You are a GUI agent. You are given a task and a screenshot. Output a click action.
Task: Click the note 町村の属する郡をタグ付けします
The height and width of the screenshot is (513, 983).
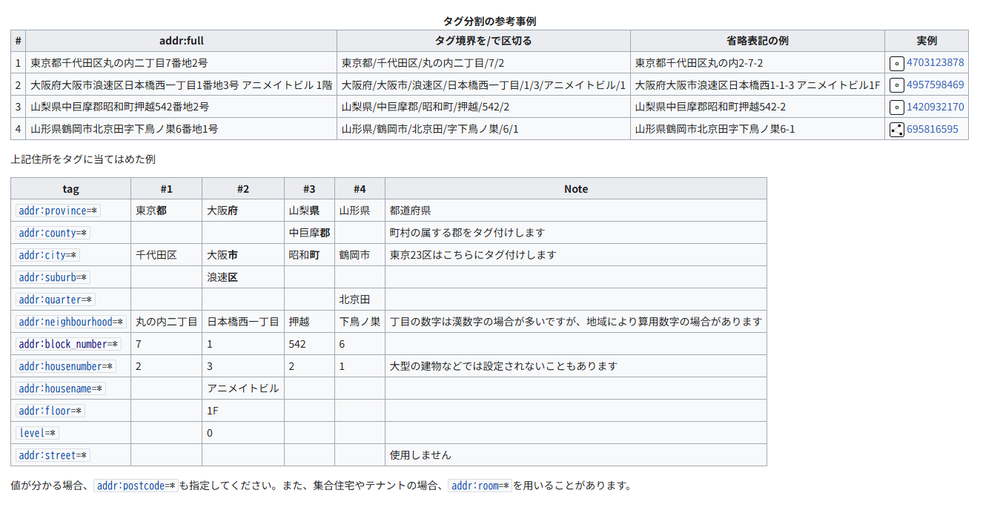click(x=467, y=233)
